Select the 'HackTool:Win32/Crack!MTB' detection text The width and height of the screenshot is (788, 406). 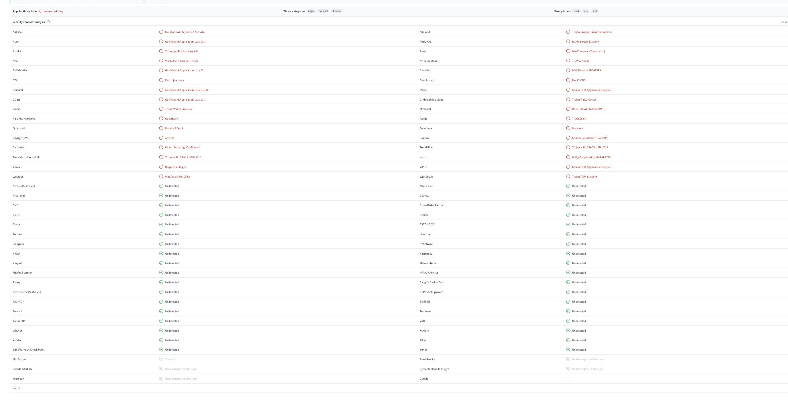589,109
